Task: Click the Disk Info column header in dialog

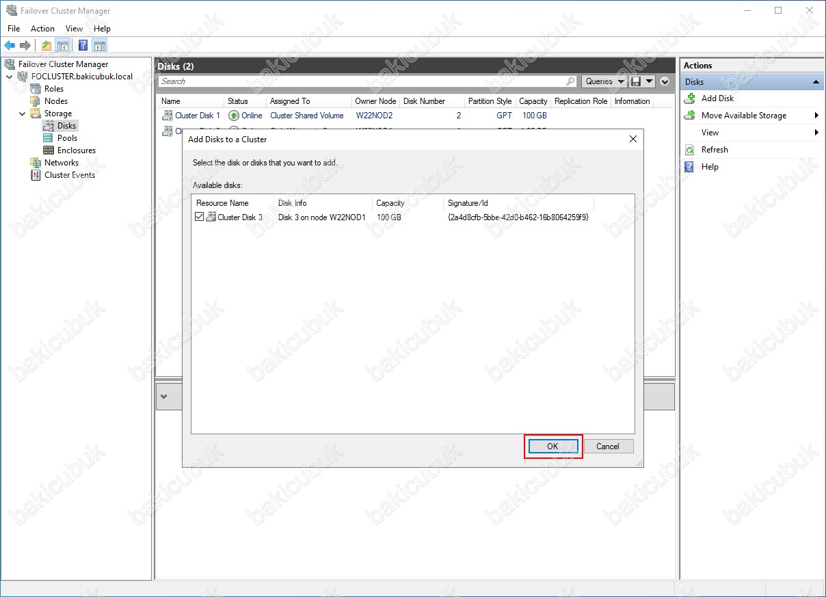Action: tap(323, 203)
